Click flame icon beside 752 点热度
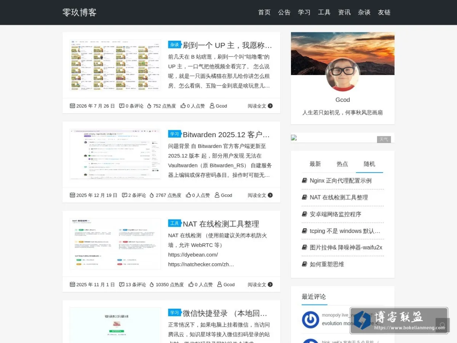 (149, 106)
